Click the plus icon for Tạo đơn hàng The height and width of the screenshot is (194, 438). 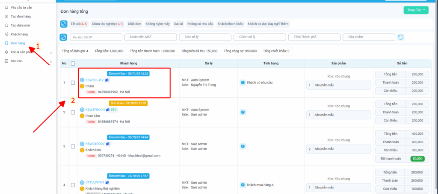(x=6, y=16)
